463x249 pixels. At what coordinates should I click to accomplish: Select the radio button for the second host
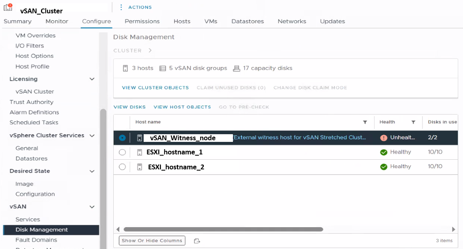pyautogui.click(x=122, y=152)
